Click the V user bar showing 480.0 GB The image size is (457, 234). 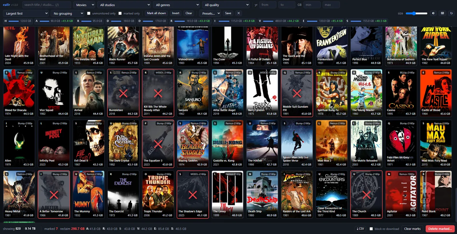[x=279, y=21]
